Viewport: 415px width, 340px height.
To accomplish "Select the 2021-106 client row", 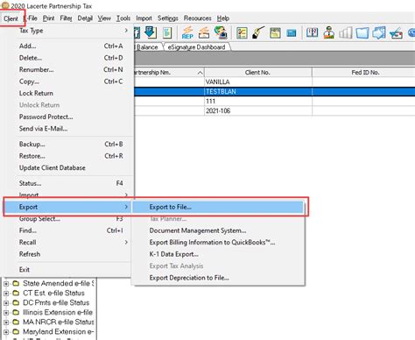I will tap(275, 110).
